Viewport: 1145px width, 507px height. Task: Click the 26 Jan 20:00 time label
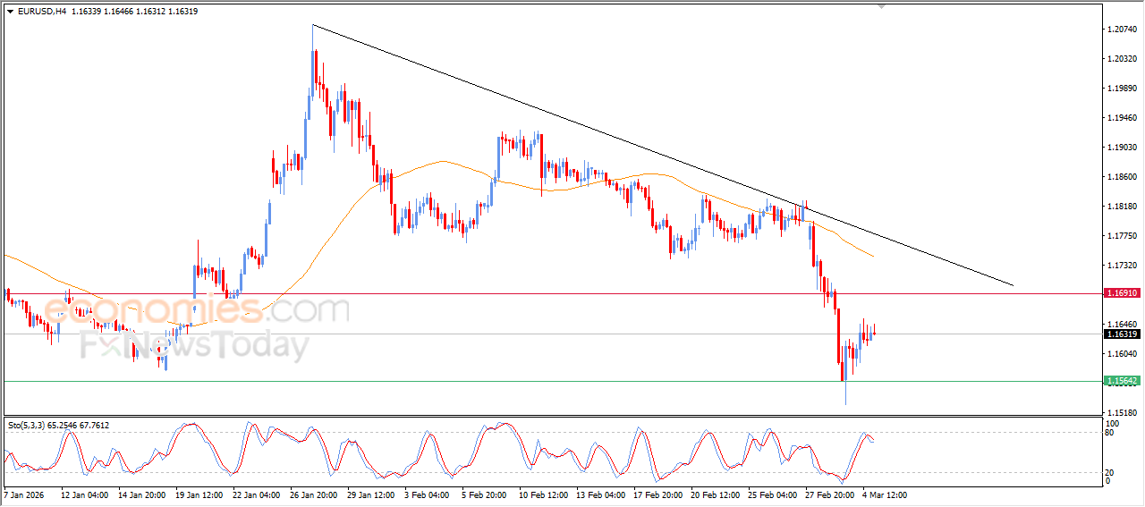click(x=314, y=494)
